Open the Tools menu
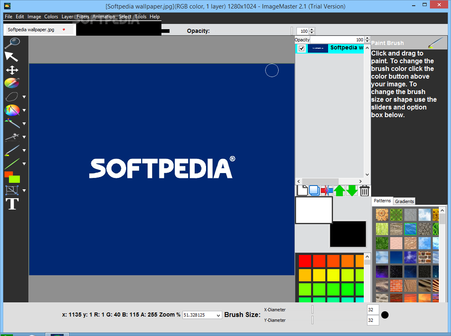The width and height of the screenshot is (451, 336). [x=141, y=17]
